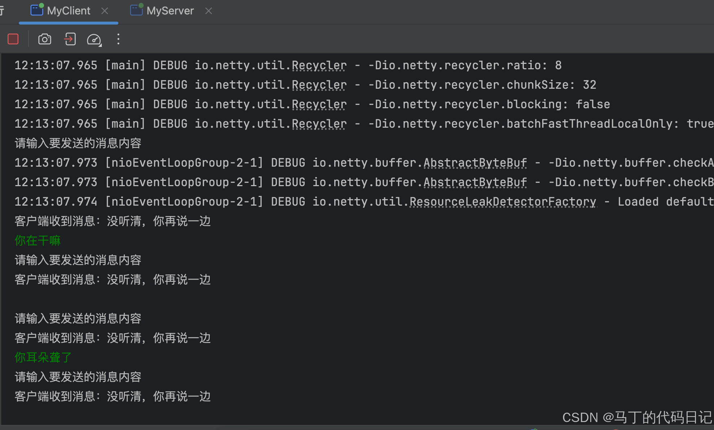Image resolution: width=714 pixels, height=430 pixels.
Task: Click the green input text 你在干嘛
Action: [38, 241]
